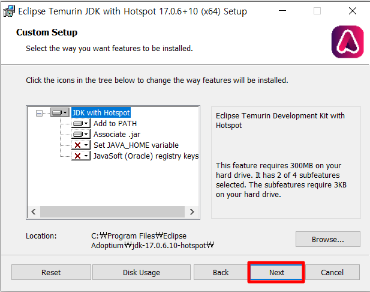Cancel the setup wizard
Image resolution: width=370 pixels, height=292 pixels.
(x=332, y=272)
